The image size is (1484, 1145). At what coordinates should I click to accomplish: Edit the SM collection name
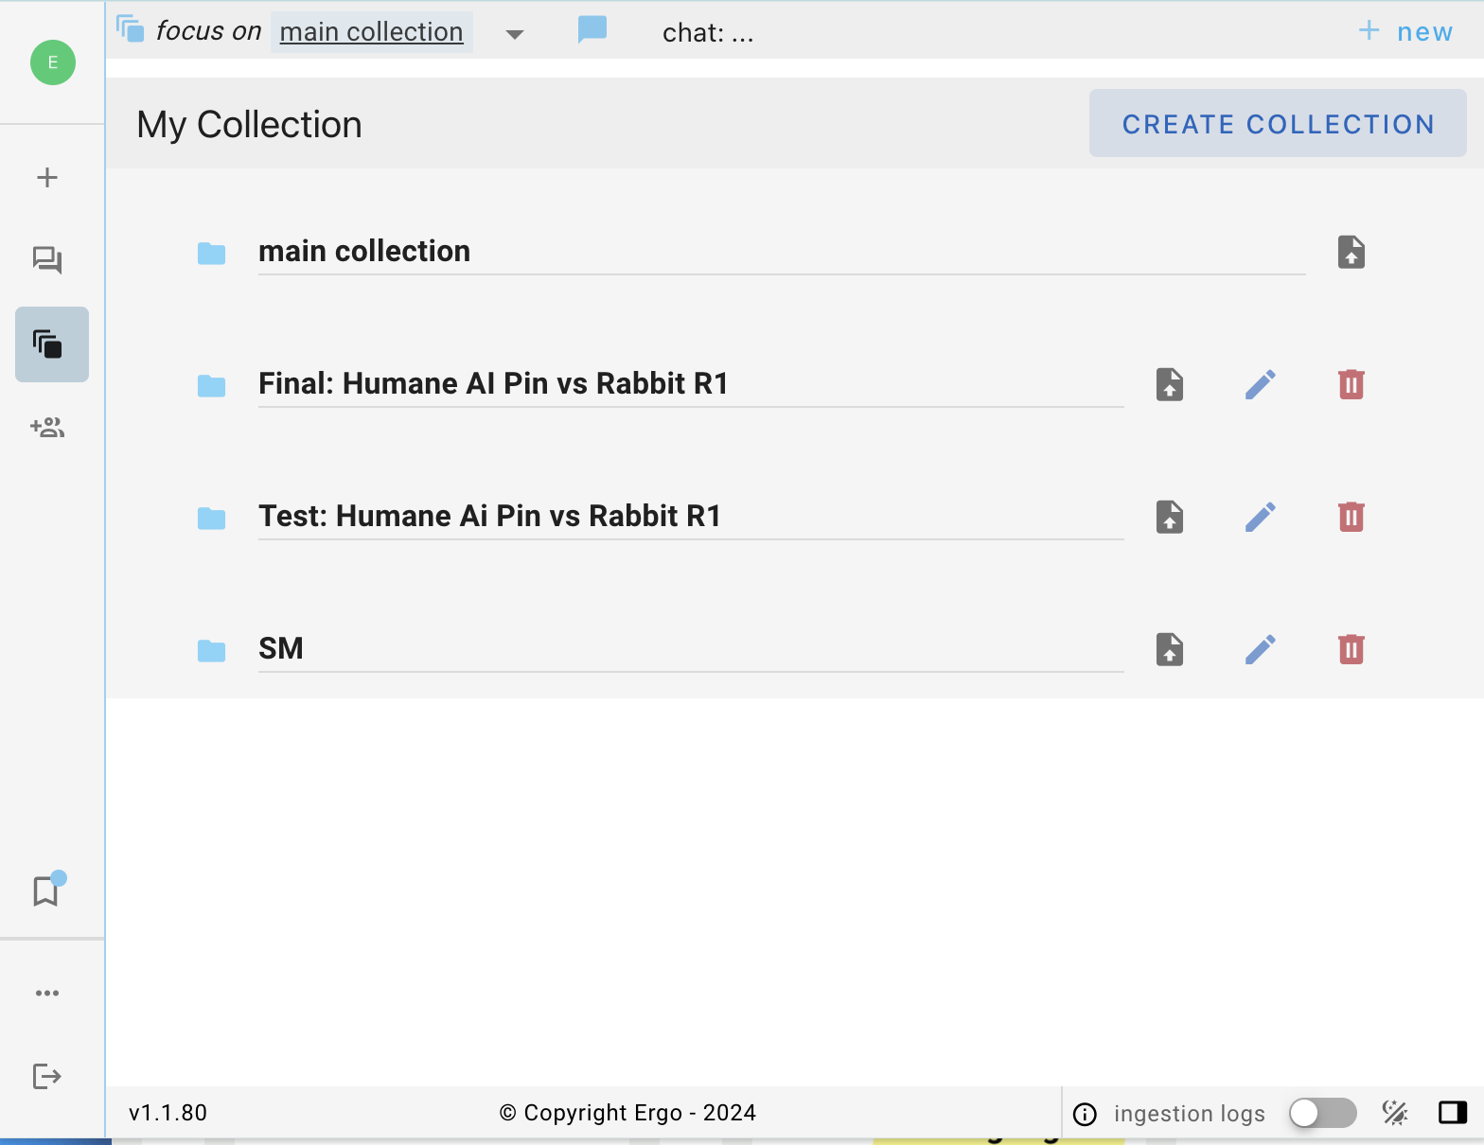pyautogui.click(x=1261, y=650)
